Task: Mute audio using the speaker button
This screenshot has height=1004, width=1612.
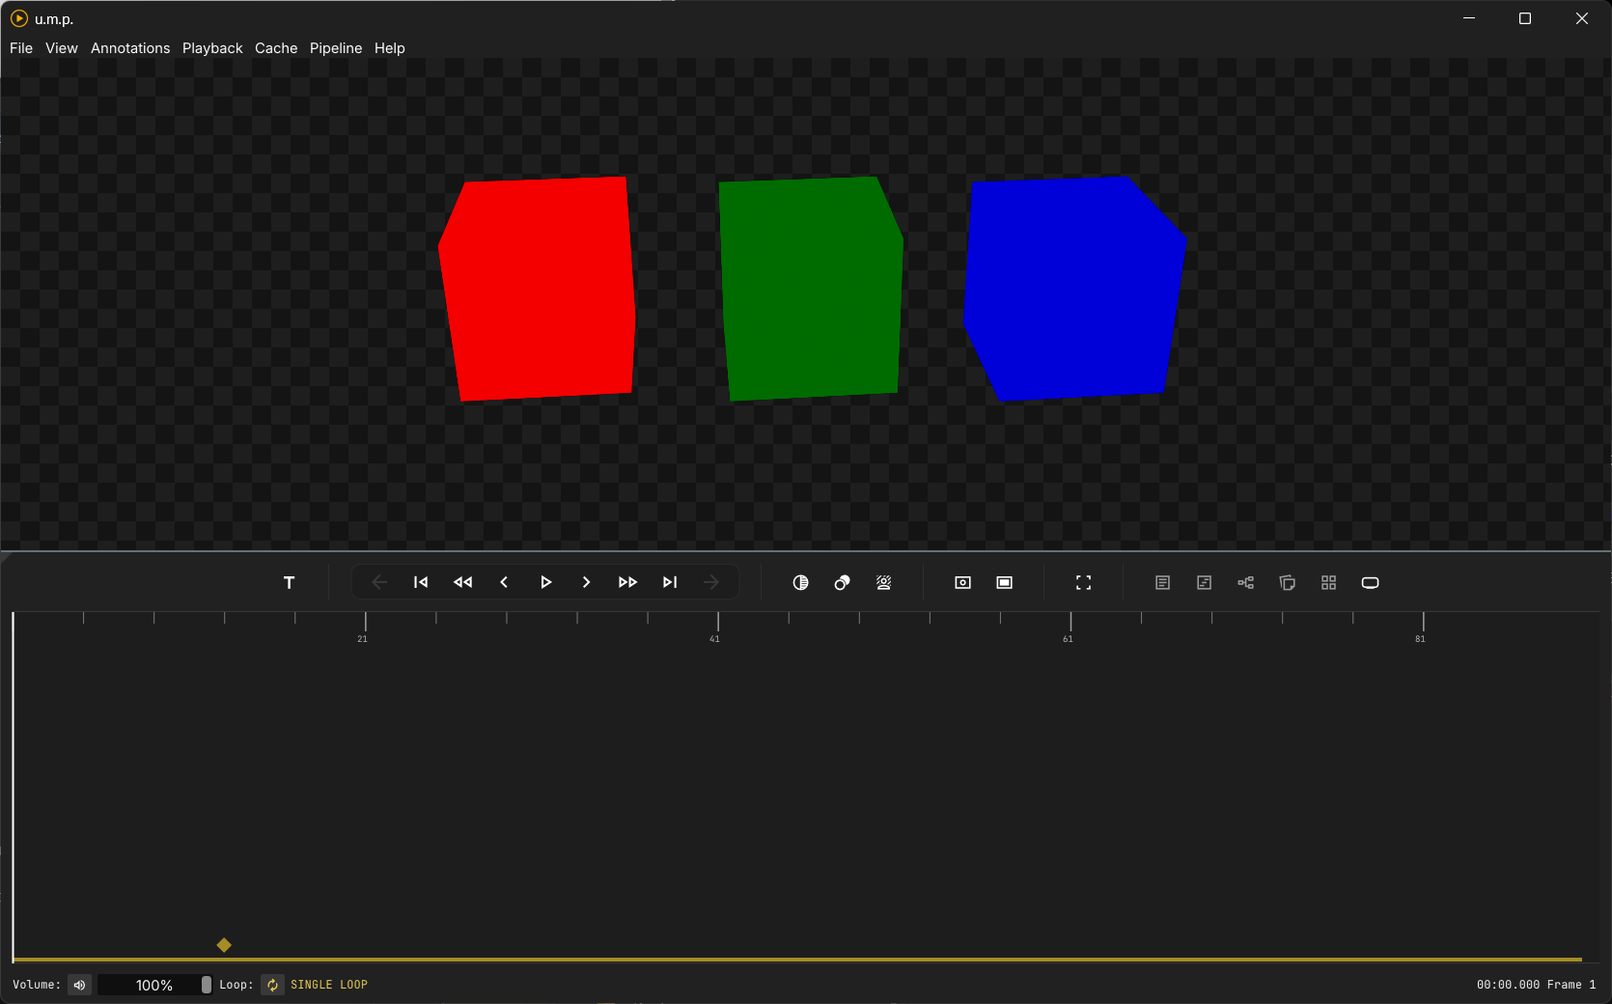Action: [x=79, y=985]
